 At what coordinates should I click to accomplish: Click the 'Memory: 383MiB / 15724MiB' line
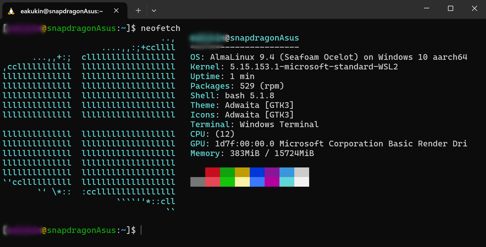click(252, 153)
